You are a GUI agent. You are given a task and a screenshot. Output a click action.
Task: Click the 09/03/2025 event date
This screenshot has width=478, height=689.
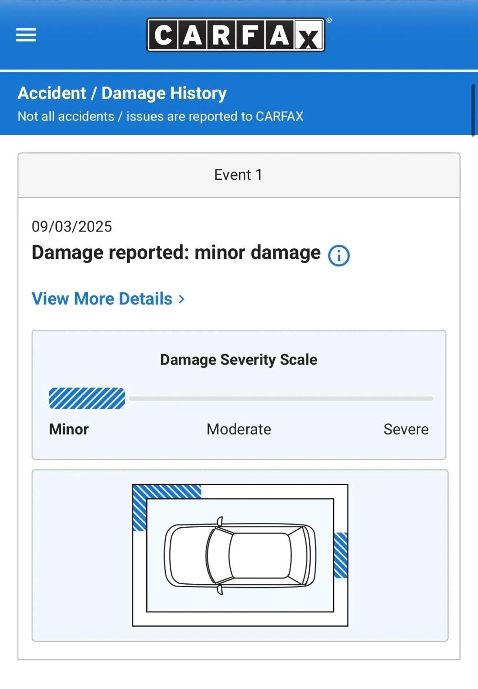tap(72, 226)
